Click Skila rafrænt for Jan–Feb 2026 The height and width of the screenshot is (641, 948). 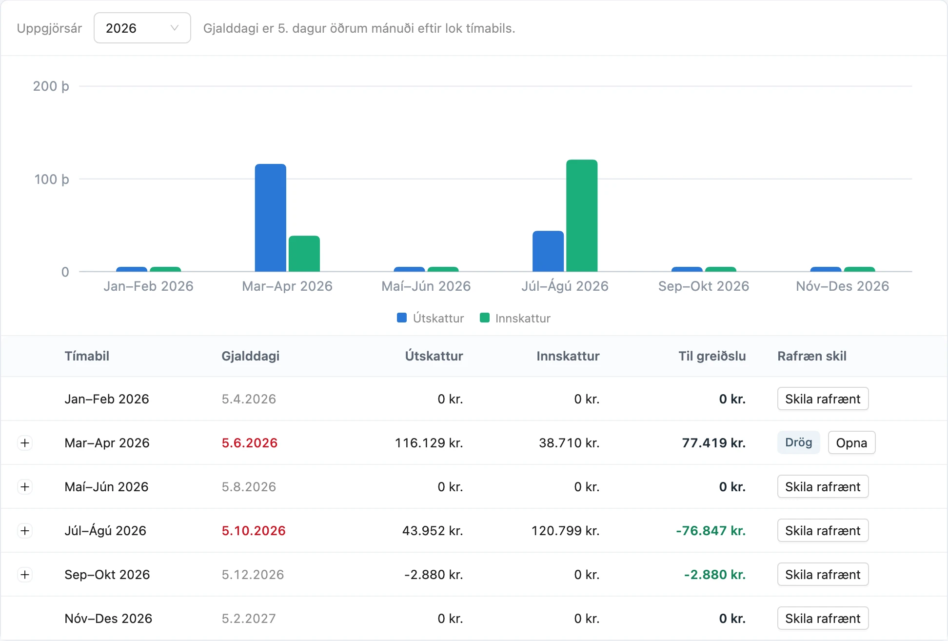coord(823,399)
